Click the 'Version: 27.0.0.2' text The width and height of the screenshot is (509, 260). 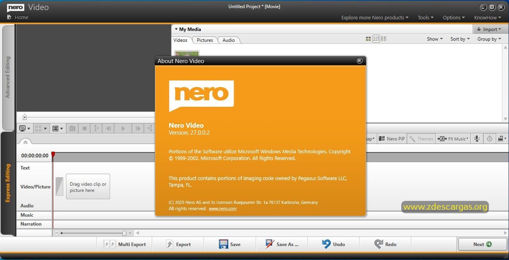(x=189, y=133)
